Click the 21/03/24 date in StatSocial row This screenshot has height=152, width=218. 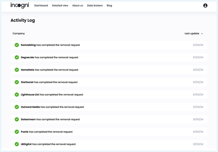(x=198, y=82)
